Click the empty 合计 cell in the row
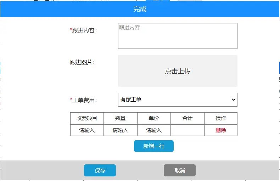The height and width of the screenshot is (181, 280). 187,130
